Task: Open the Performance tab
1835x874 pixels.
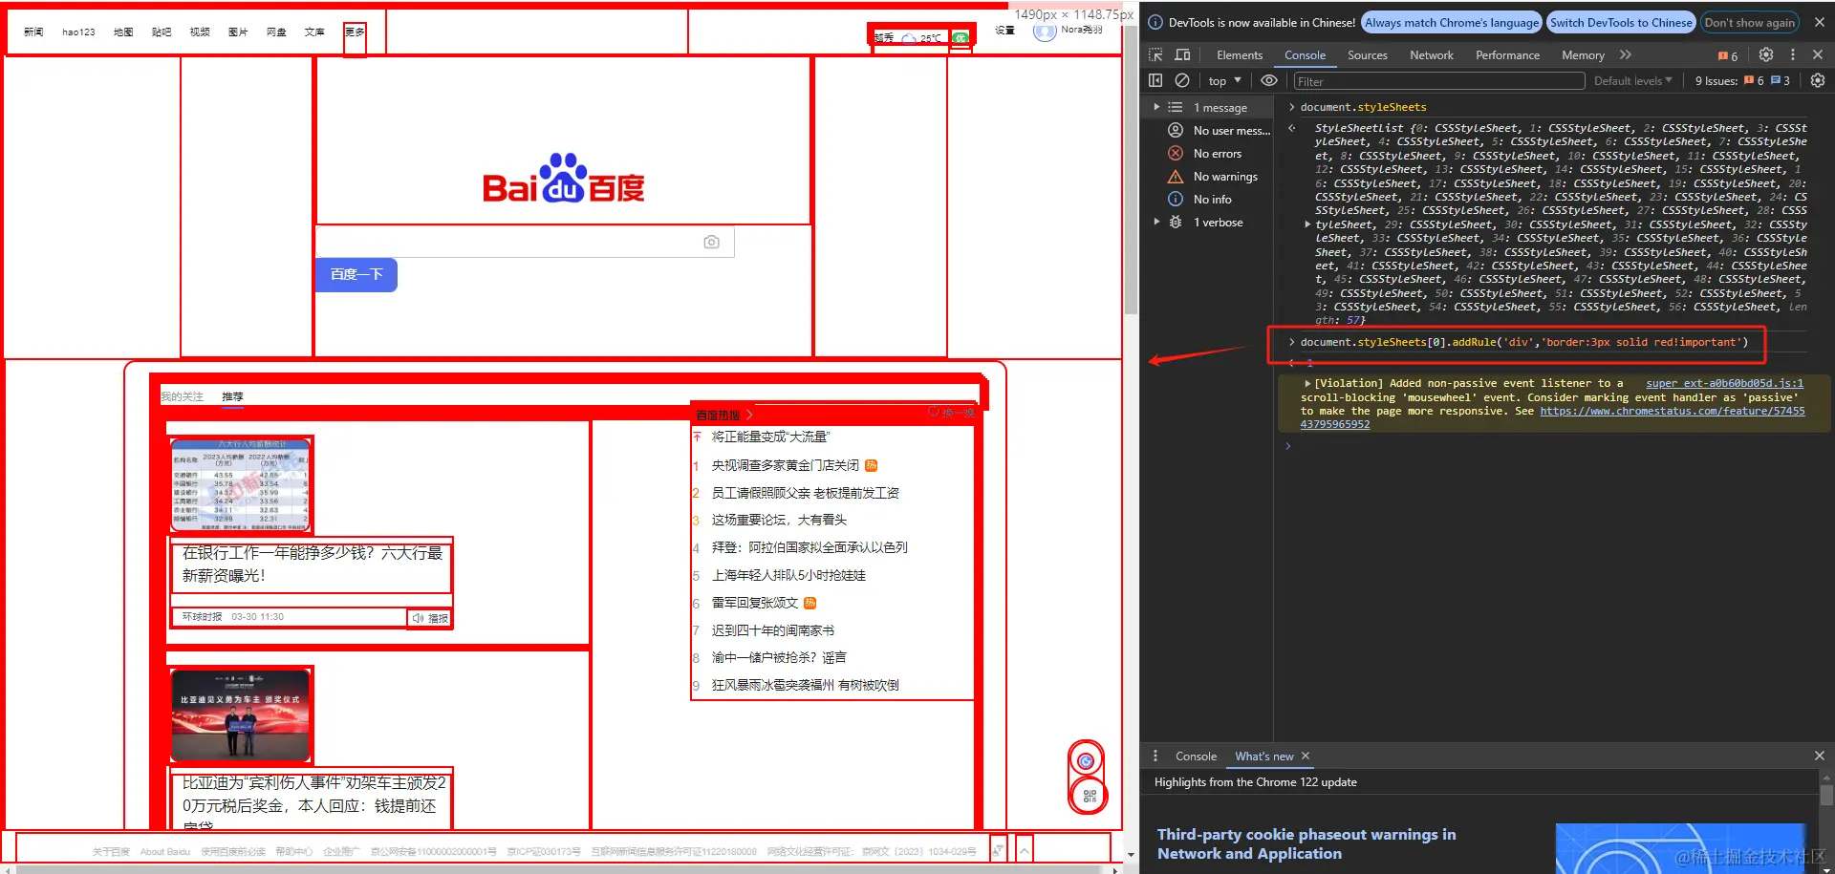Action: pyautogui.click(x=1507, y=55)
